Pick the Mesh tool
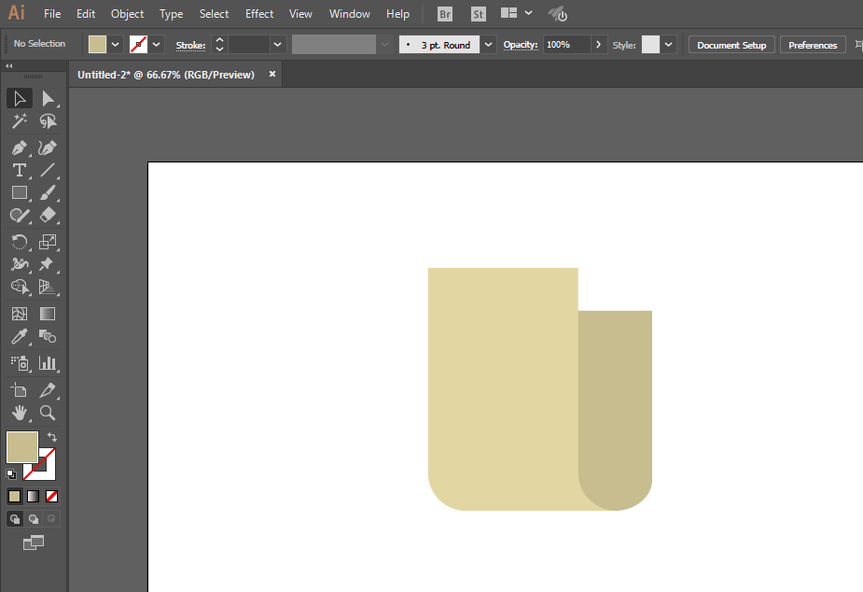863x592 pixels. [x=20, y=314]
